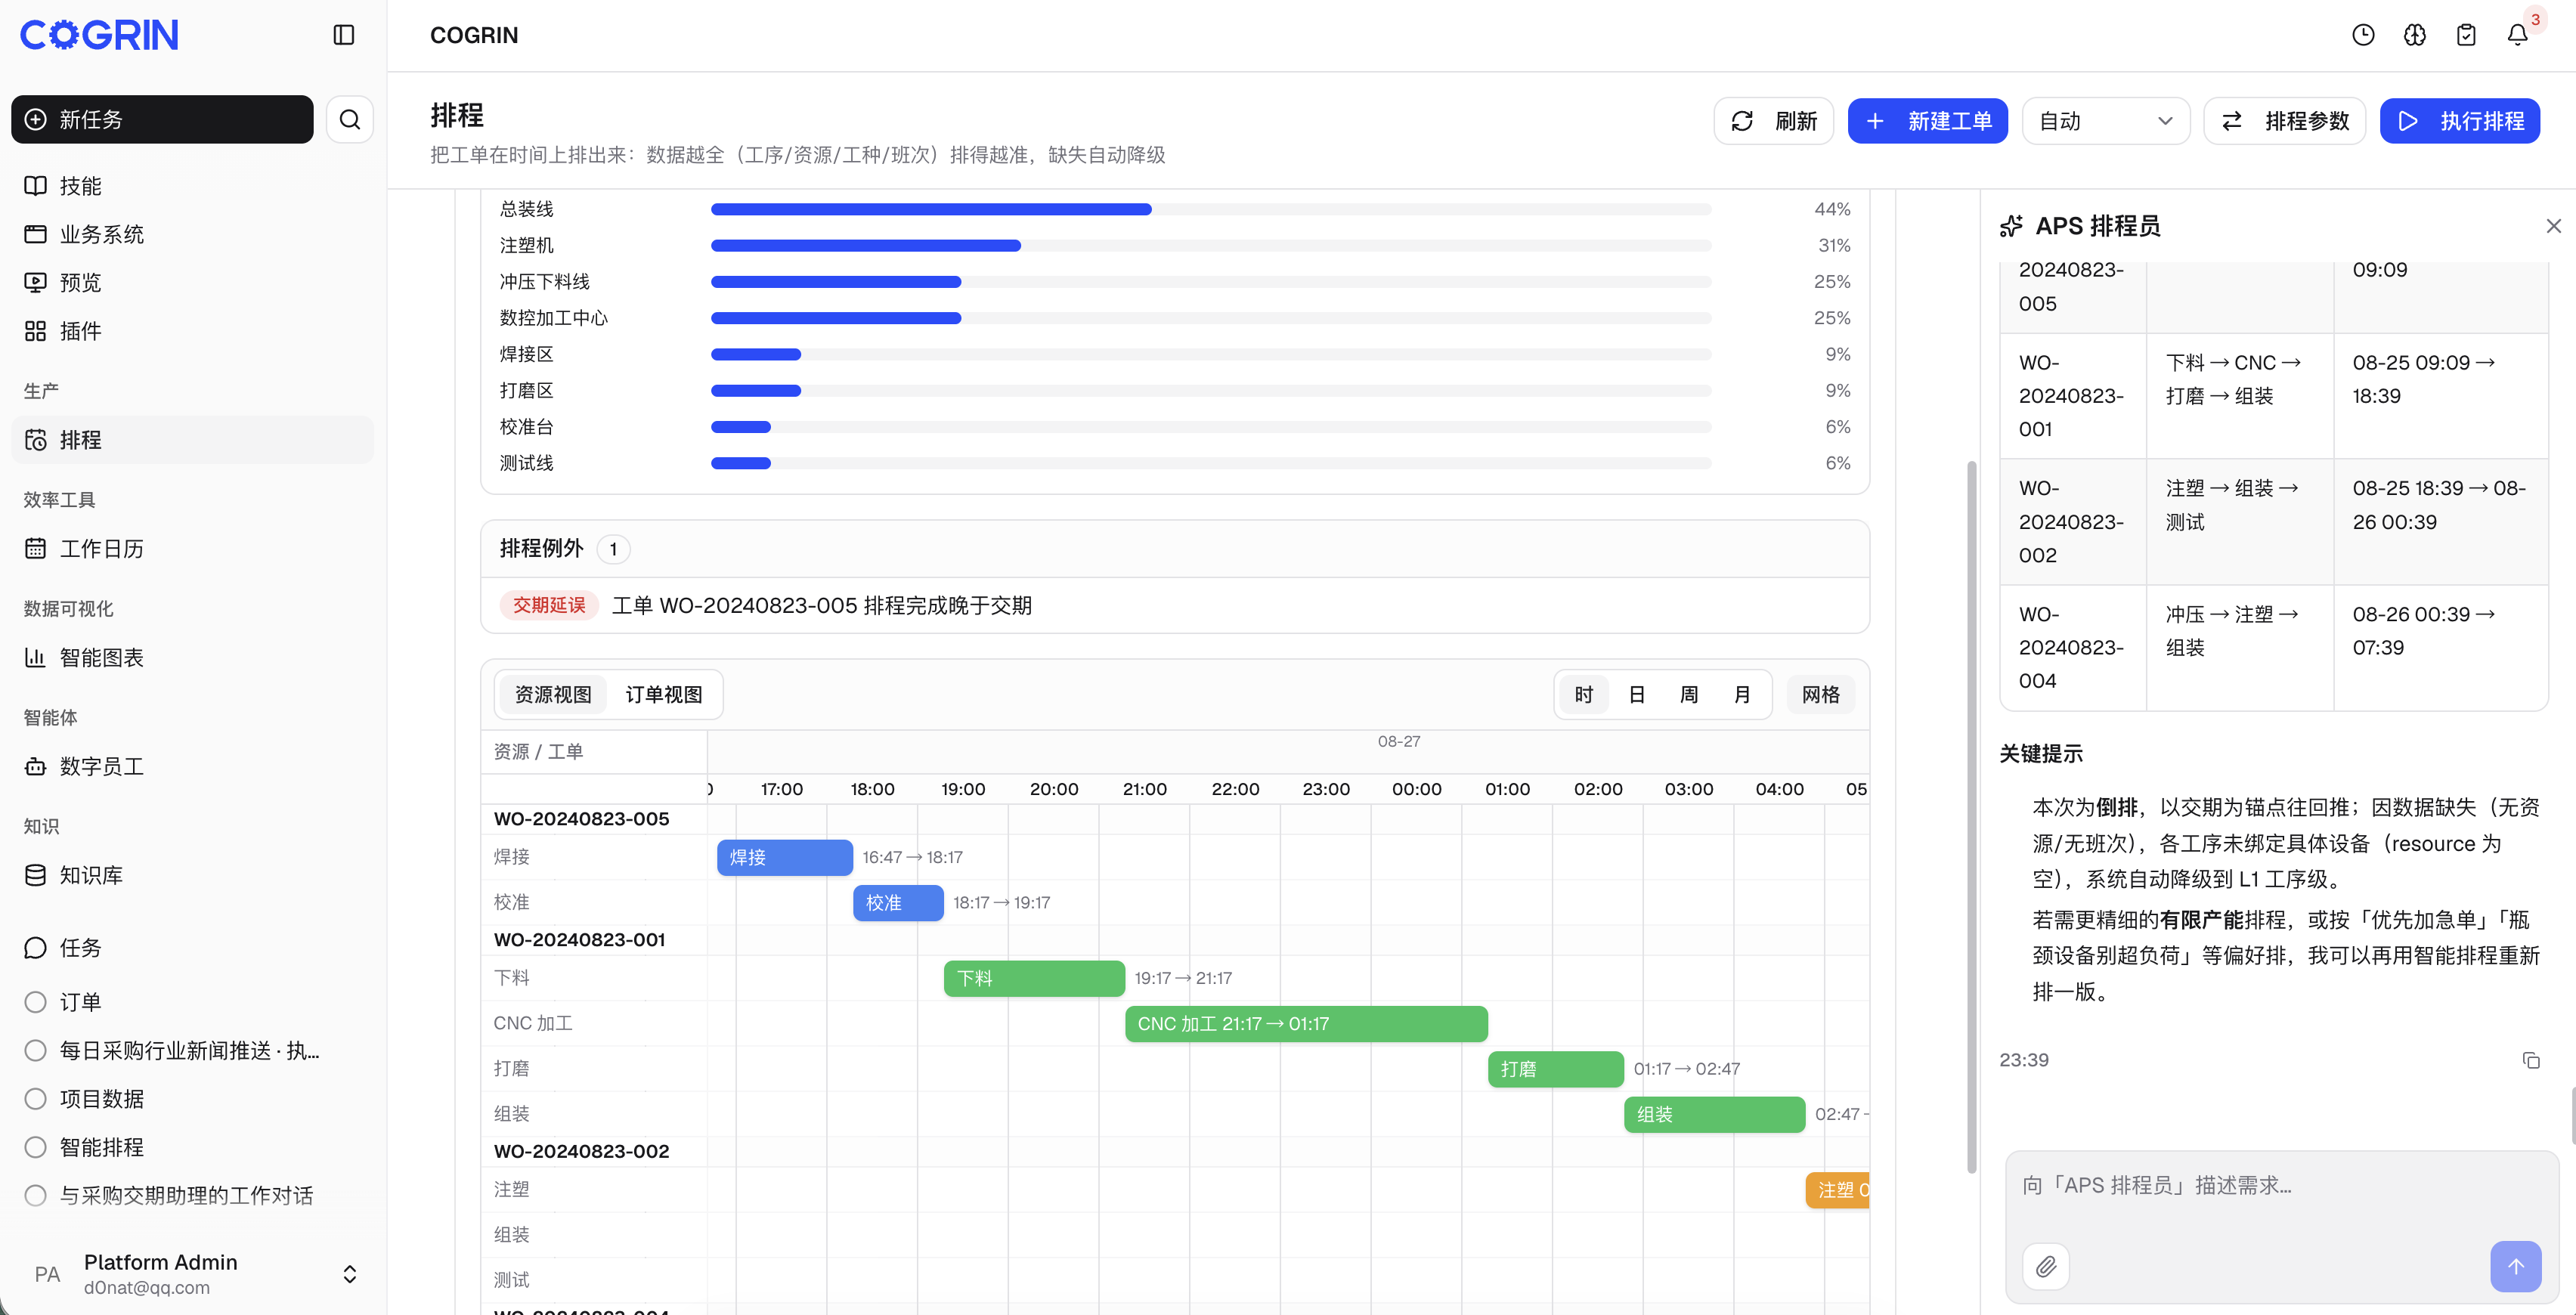Click 执行排程 button
The width and height of the screenshot is (2576, 1315).
[x=2459, y=121]
